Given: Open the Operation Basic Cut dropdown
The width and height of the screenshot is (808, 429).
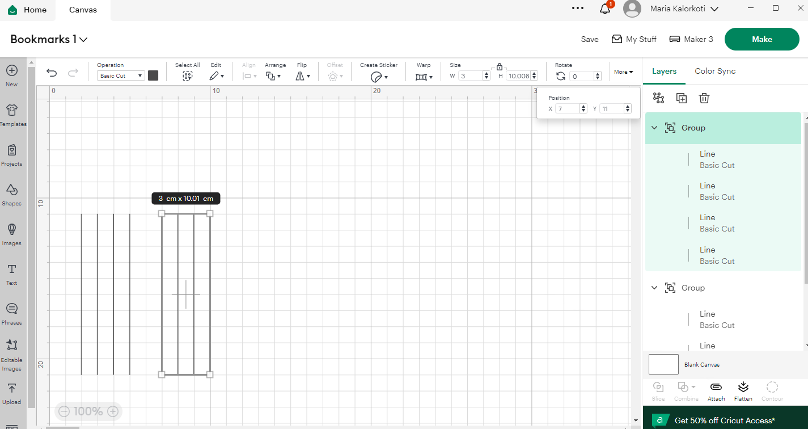Looking at the screenshot, I should 121,76.
